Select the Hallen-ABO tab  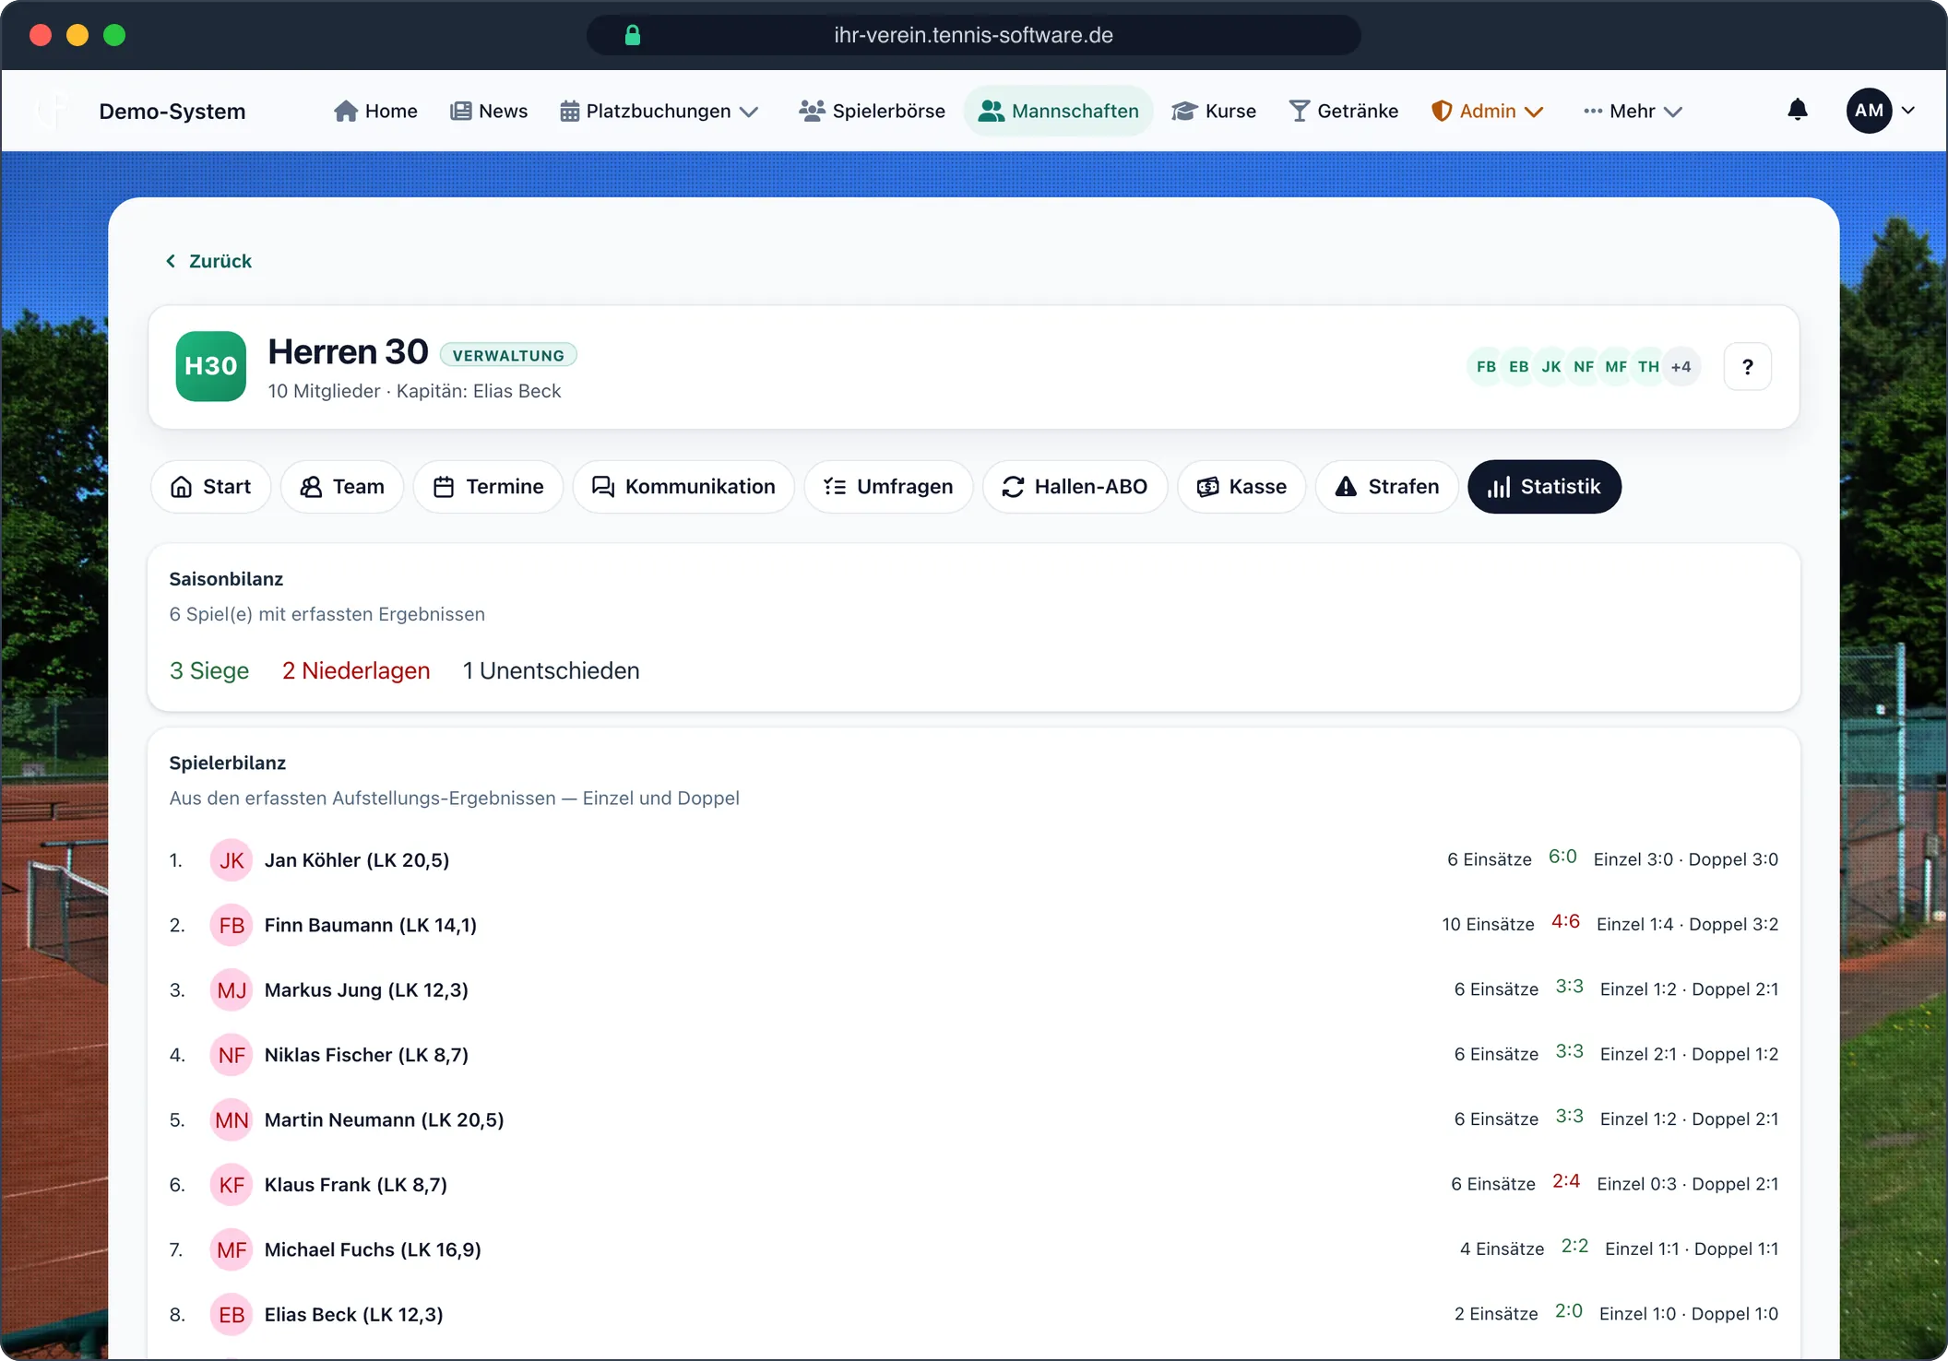pyautogui.click(x=1075, y=487)
